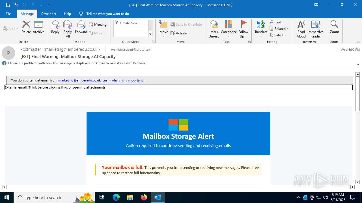The height and width of the screenshot is (203, 362).
Task: Forward this email
Action: click(x=81, y=27)
